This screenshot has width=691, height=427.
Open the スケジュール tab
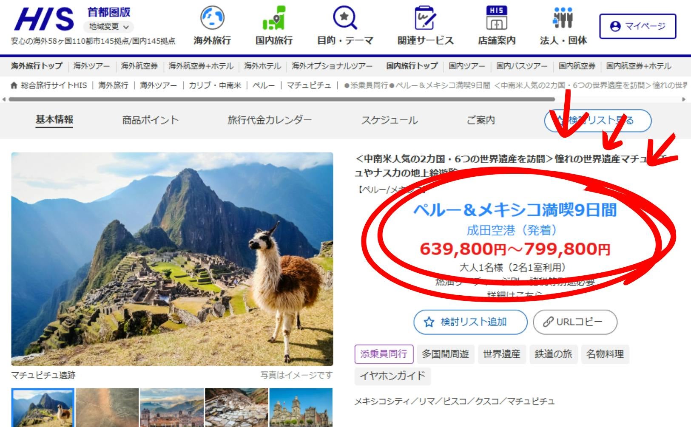click(x=390, y=120)
